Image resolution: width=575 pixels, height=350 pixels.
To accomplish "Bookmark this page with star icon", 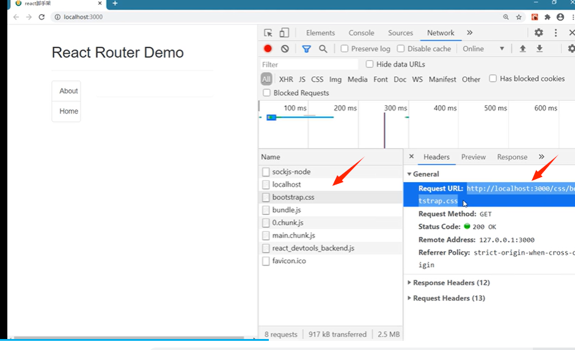I will pos(519,17).
